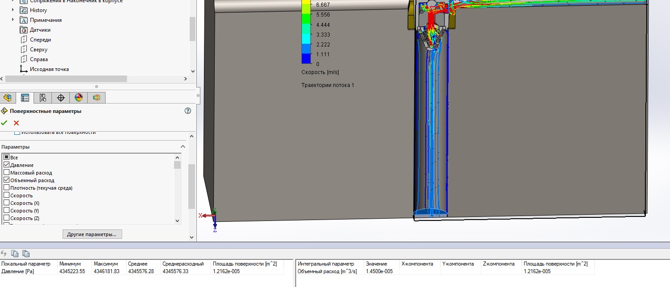This screenshot has width=670, height=287.
Task: Open the DisplayManager color ball tab
Action: tap(79, 98)
